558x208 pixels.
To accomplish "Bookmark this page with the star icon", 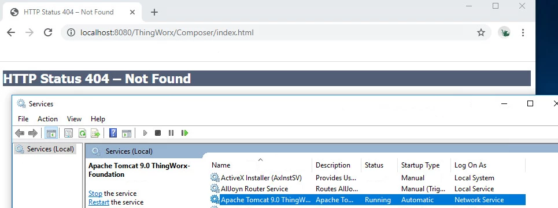I will (x=481, y=33).
